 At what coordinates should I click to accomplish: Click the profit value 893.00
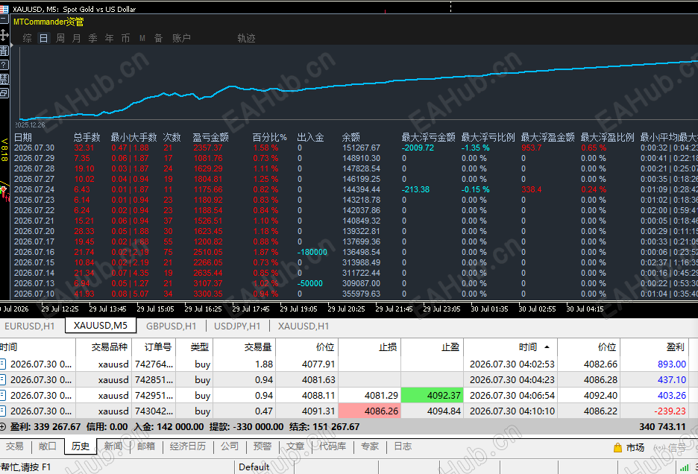click(x=672, y=364)
